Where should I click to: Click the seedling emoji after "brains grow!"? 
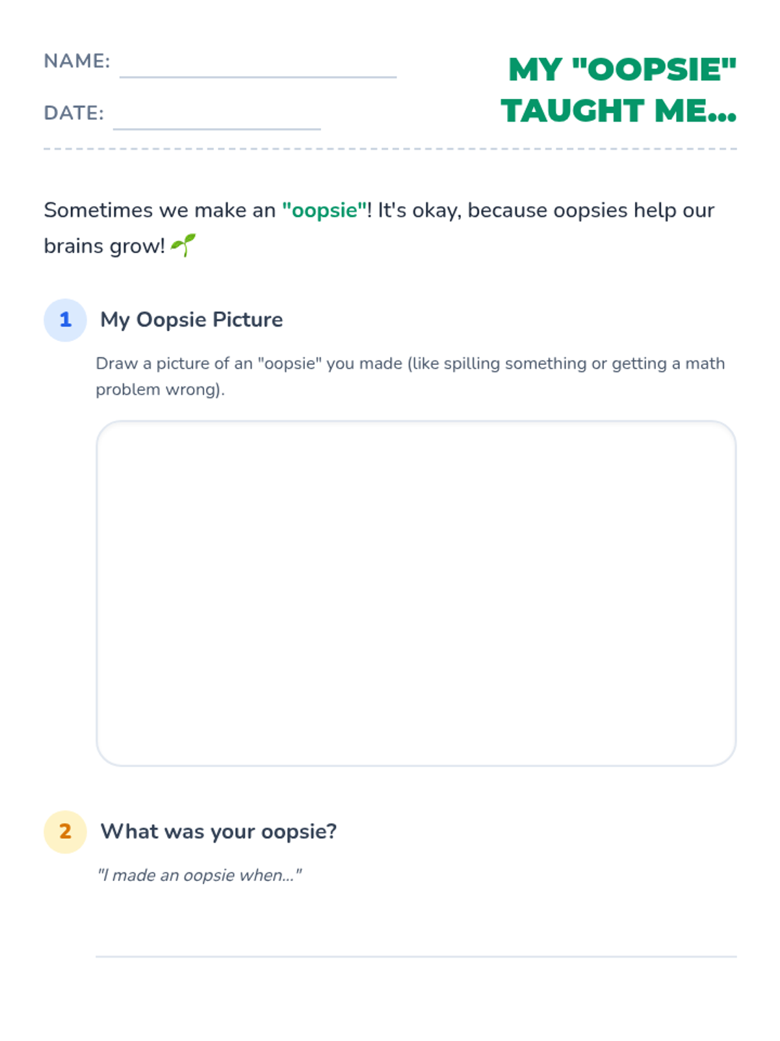point(183,245)
